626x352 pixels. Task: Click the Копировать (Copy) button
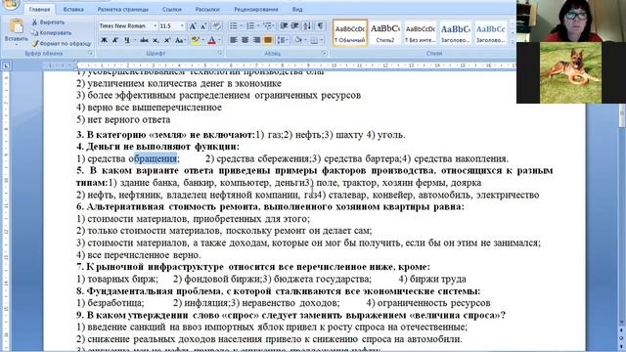(x=52, y=32)
